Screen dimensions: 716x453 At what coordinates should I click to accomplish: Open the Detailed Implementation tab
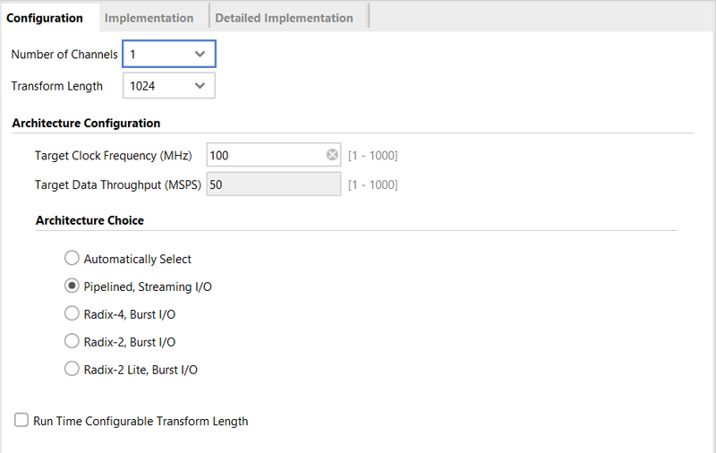click(284, 18)
